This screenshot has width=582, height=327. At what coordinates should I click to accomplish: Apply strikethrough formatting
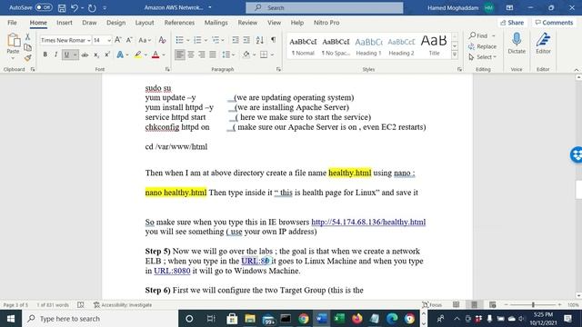[85, 54]
